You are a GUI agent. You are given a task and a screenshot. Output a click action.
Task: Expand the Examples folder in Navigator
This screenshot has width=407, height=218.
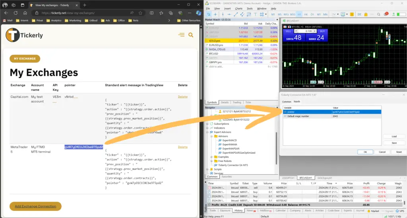pyautogui.click(x=211, y=157)
